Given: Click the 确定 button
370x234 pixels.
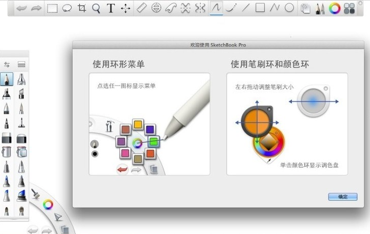Looking at the screenshot, I should (342, 197).
